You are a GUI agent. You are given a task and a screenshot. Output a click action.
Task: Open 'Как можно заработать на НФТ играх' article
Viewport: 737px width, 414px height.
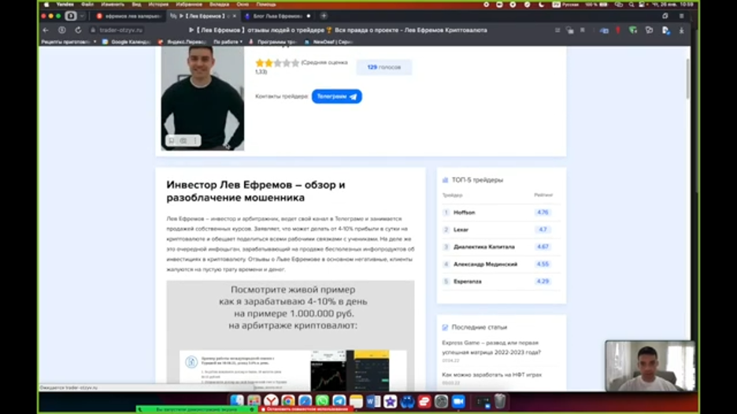tap(491, 375)
